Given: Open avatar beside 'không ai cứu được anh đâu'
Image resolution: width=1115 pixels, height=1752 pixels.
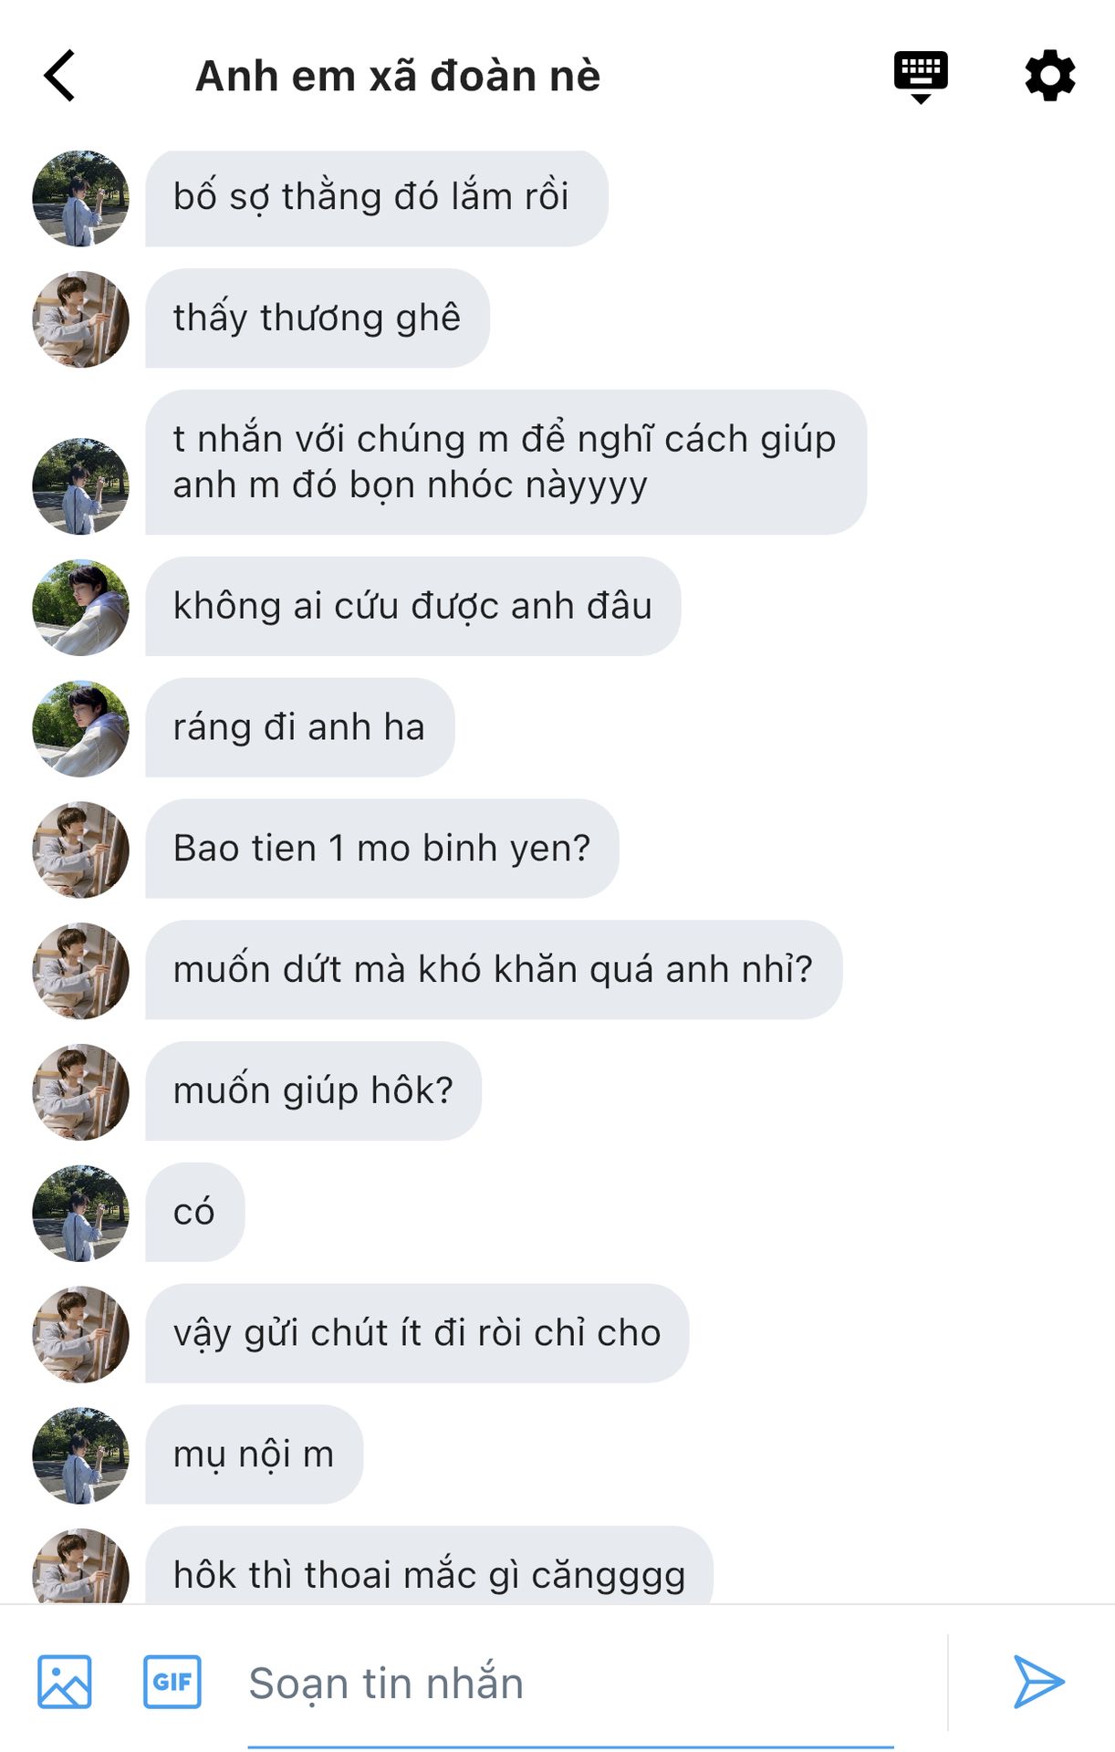Looking at the screenshot, I should (x=80, y=607).
